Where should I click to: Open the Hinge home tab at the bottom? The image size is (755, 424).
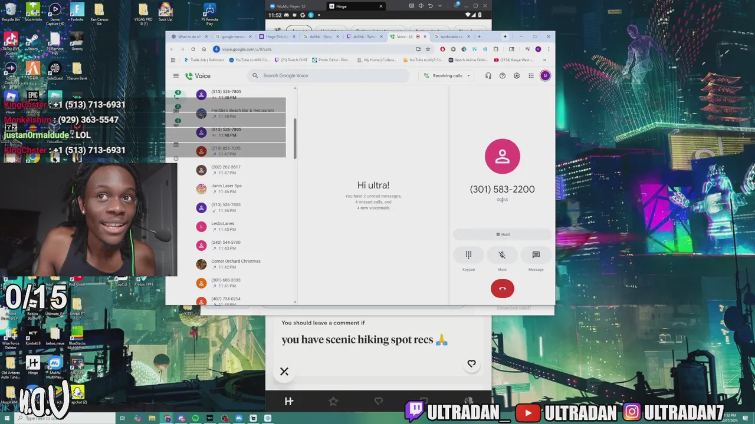click(289, 401)
